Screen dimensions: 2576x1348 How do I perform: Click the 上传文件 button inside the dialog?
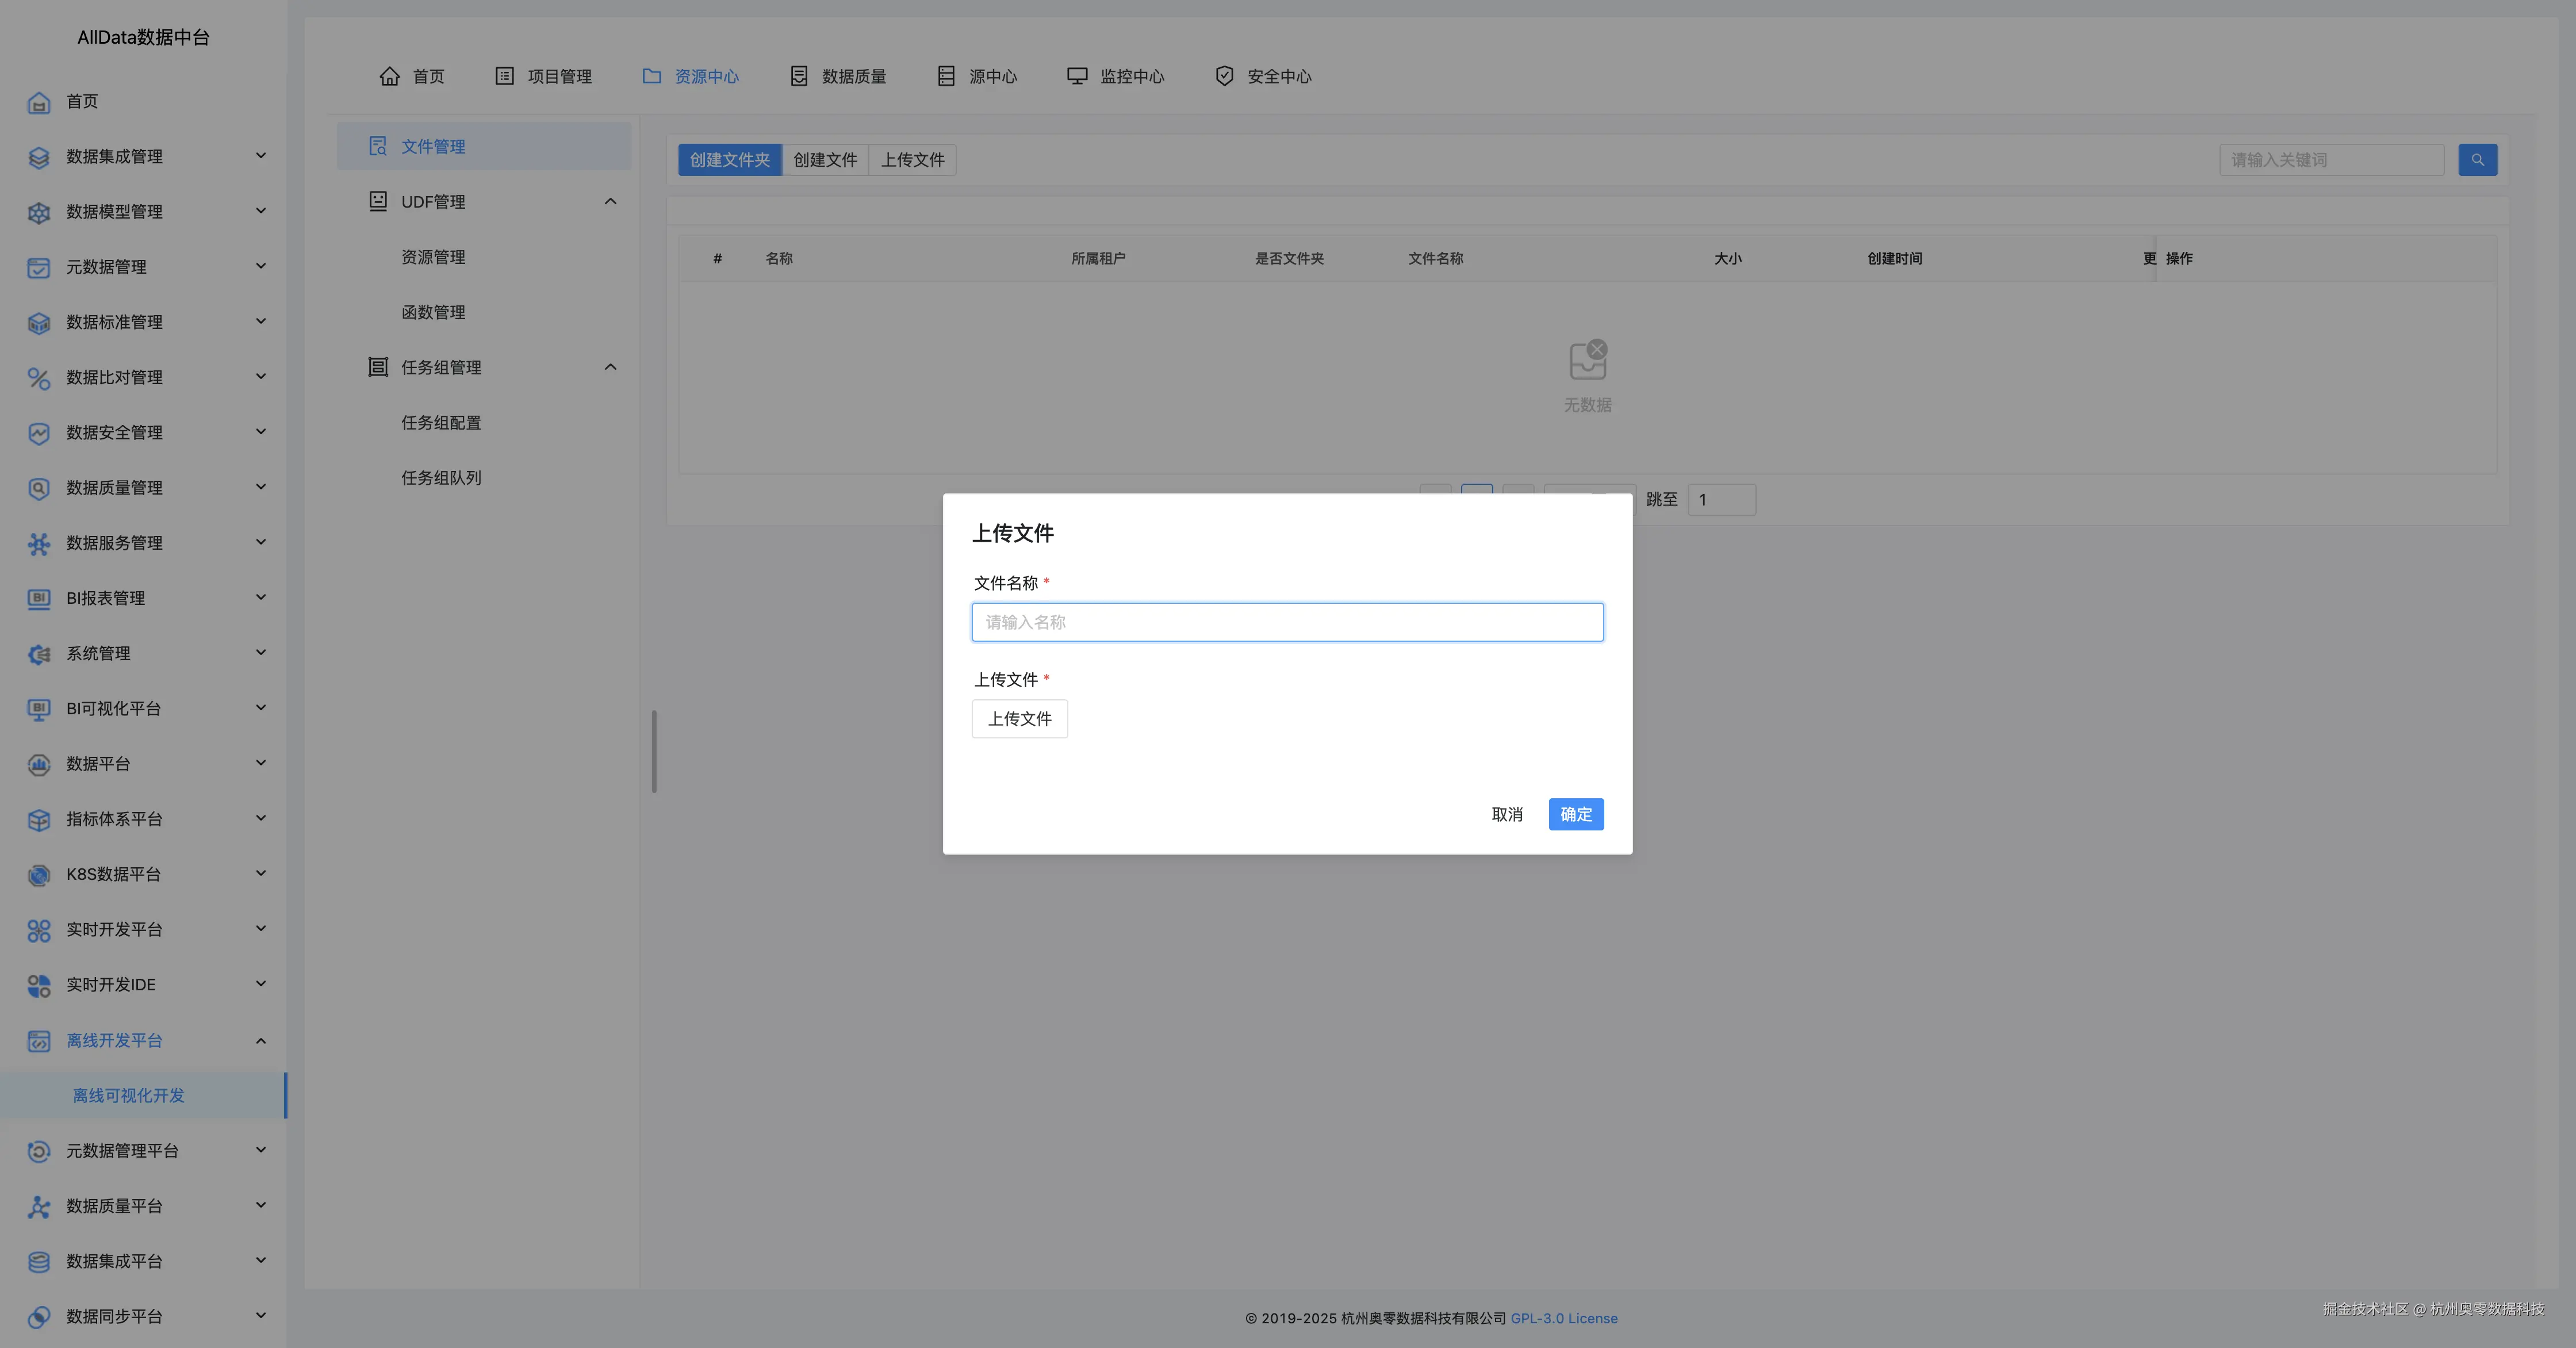tap(1019, 719)
